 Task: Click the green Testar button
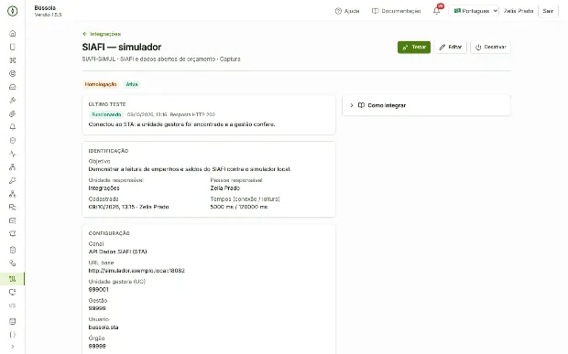click(x=414, y=47)
